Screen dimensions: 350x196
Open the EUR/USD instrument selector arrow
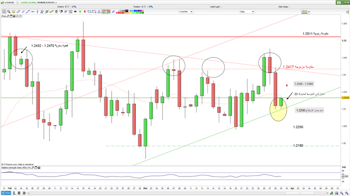pos(5,3)
